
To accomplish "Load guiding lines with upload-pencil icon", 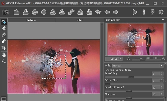I will (80, 12).
